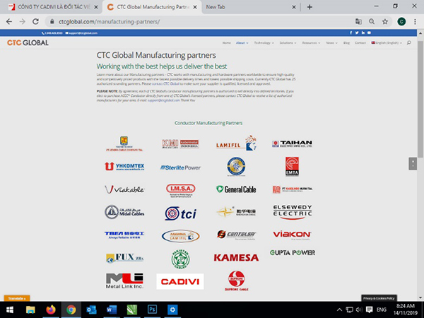Click the TBEA partner logo

tap(124, 235)
